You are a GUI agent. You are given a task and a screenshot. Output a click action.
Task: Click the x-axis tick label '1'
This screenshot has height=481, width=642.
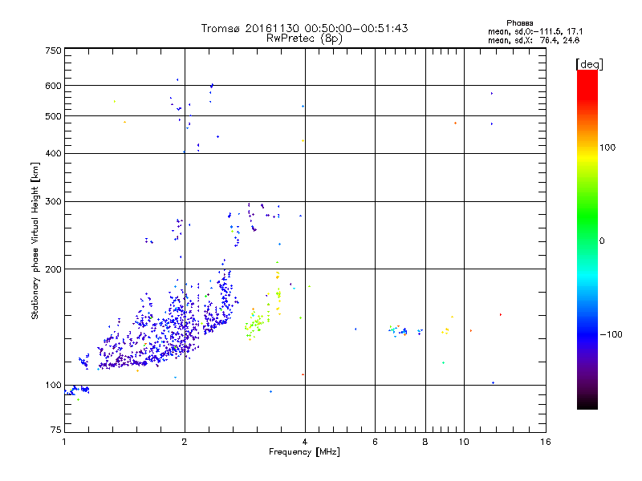[x=64, y=442]
